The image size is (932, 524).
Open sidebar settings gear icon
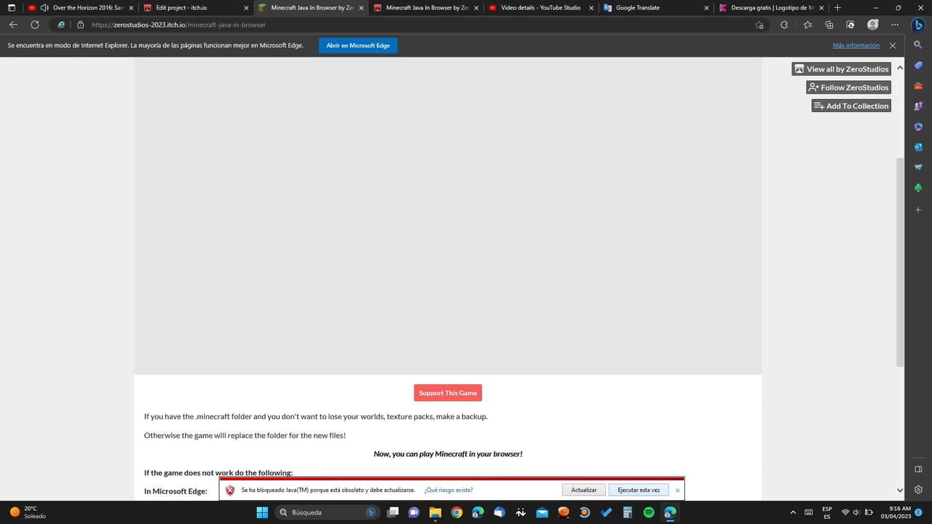(x=918, y=490)
